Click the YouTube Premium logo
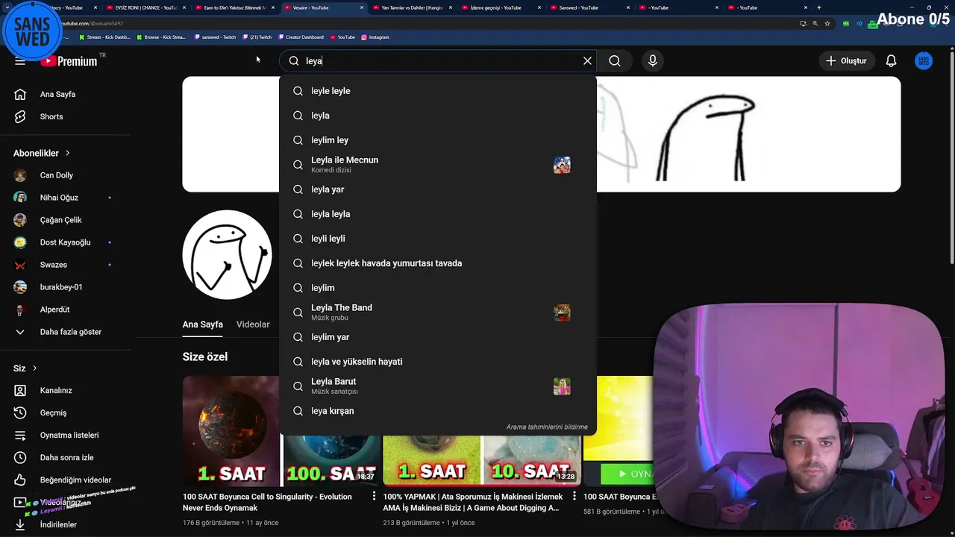 pyautogui.click(x=69, y=61)
